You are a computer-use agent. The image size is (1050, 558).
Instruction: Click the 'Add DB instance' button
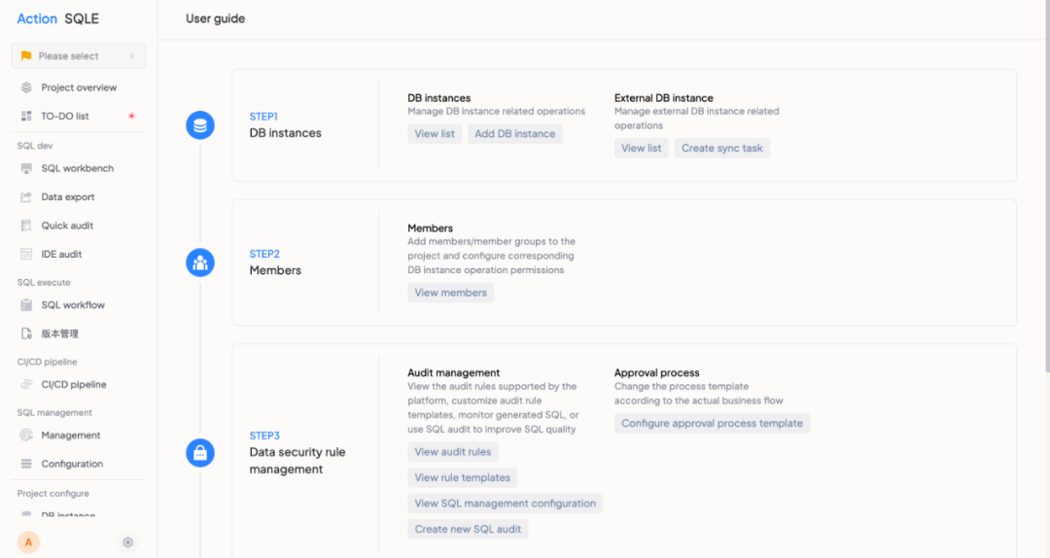pos(515,134)
